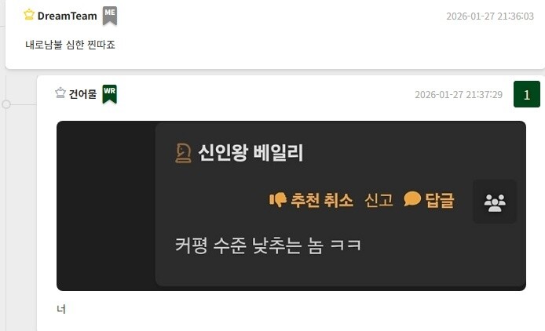Click 신고 to report the comment
The image size is (545, 331).
click(x=379, y=200)
